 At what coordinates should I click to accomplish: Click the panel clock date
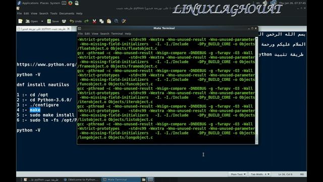pos(292,3)
